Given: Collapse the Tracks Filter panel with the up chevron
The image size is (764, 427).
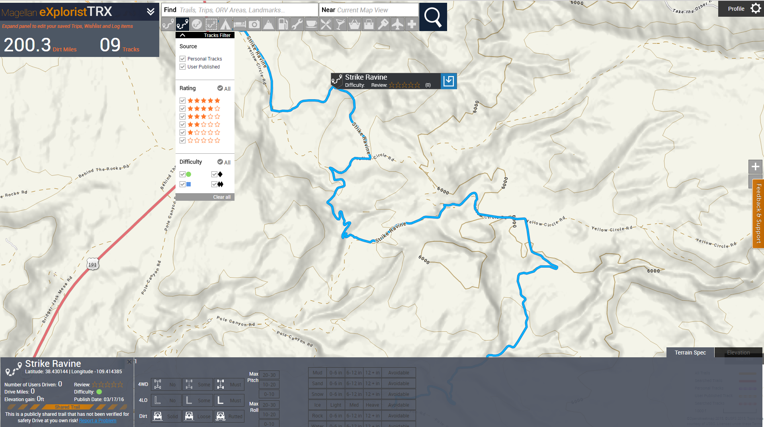Looking at the screenshot, I should click(183, 35).
